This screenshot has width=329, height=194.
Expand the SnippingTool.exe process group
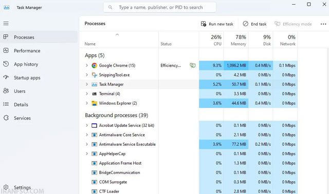point(87,75)
